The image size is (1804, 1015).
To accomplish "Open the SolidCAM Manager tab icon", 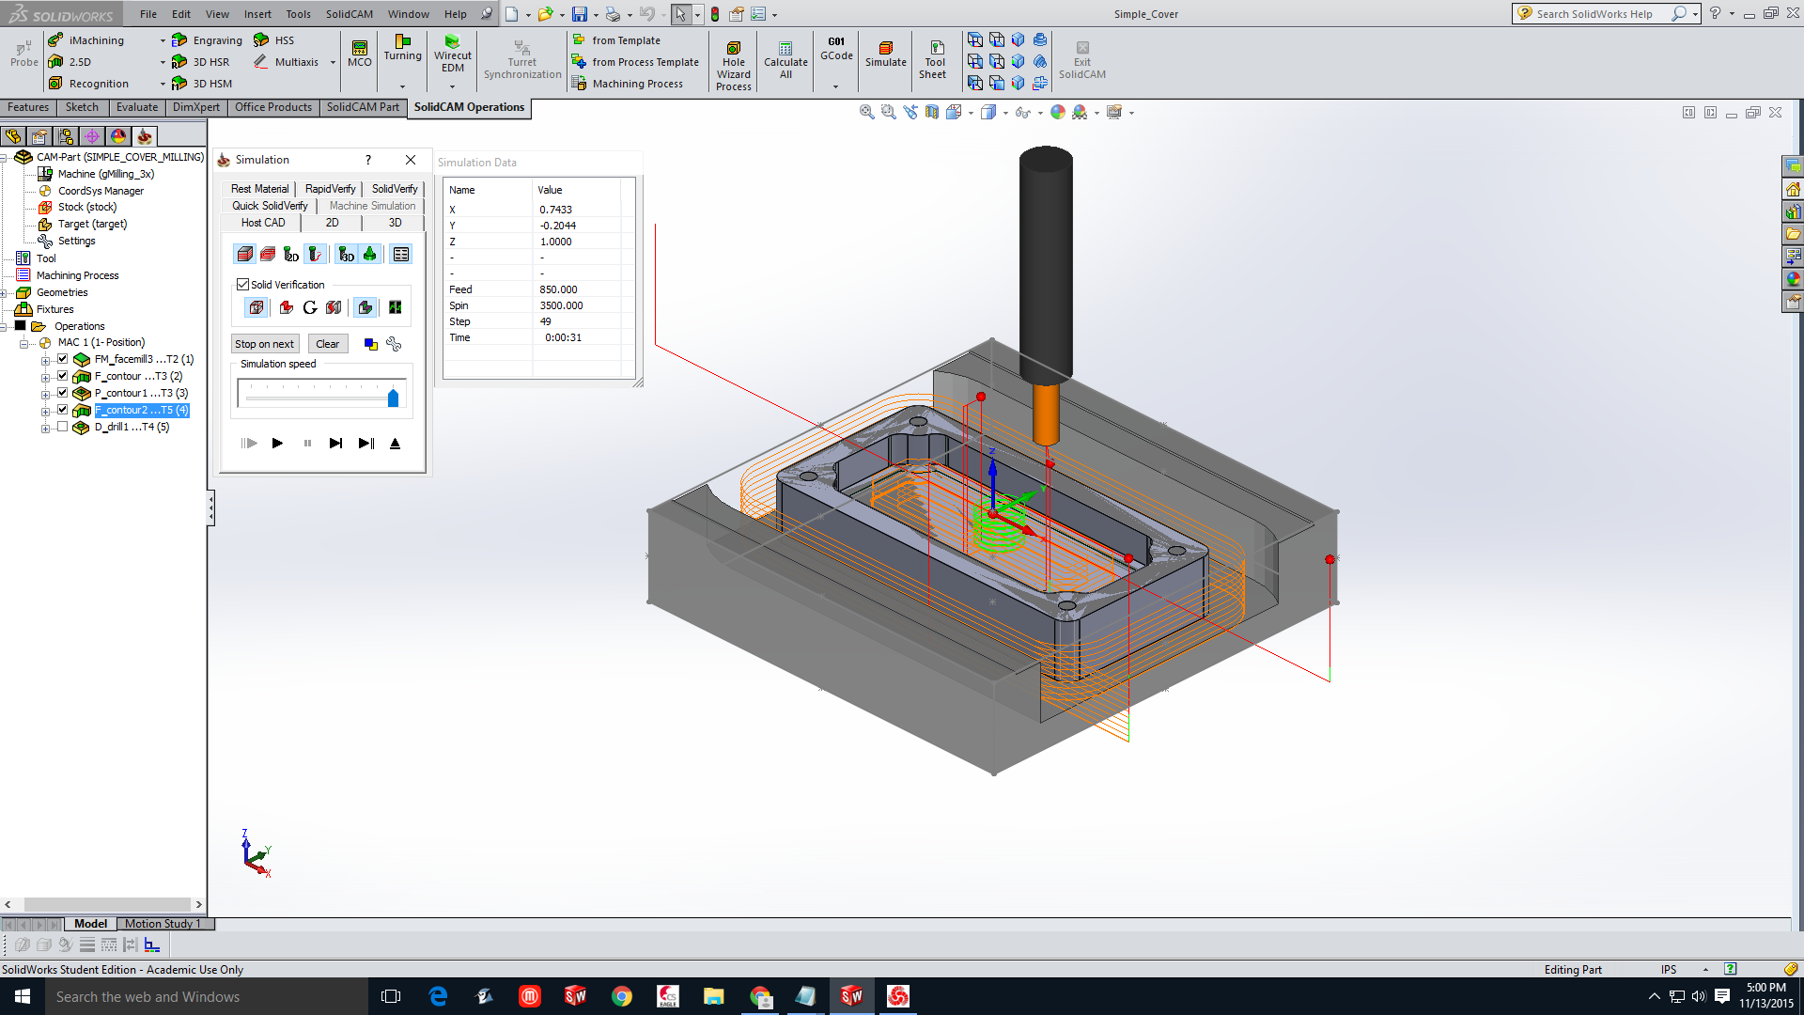I will pos(144,136).
